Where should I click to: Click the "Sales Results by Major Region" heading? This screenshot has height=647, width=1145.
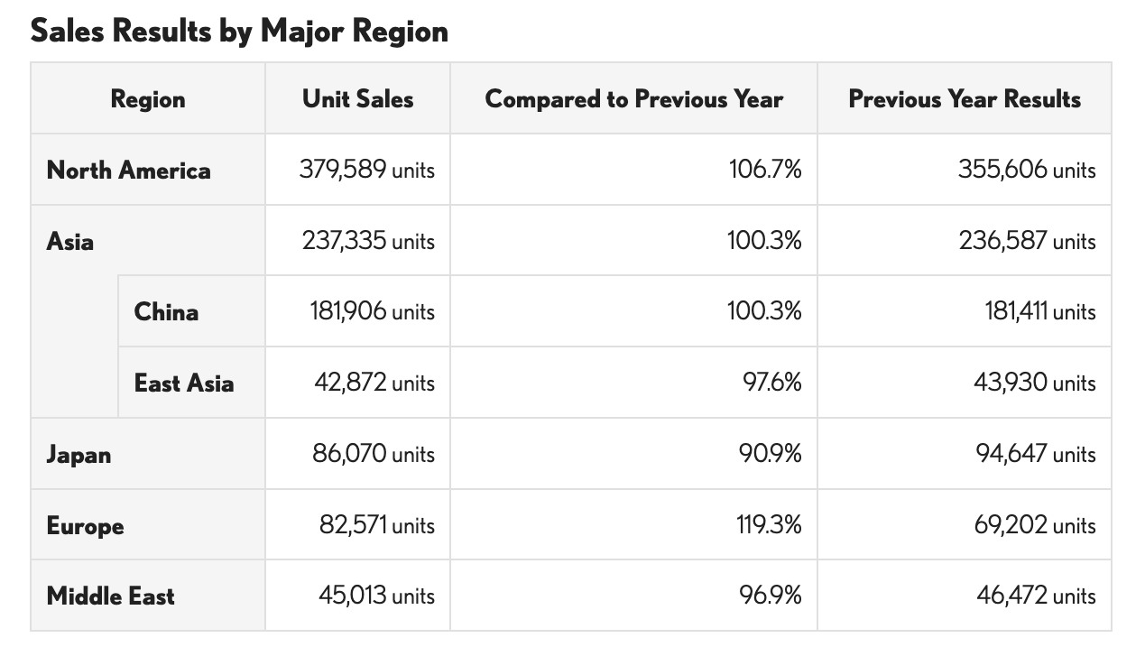coord(239,32)
